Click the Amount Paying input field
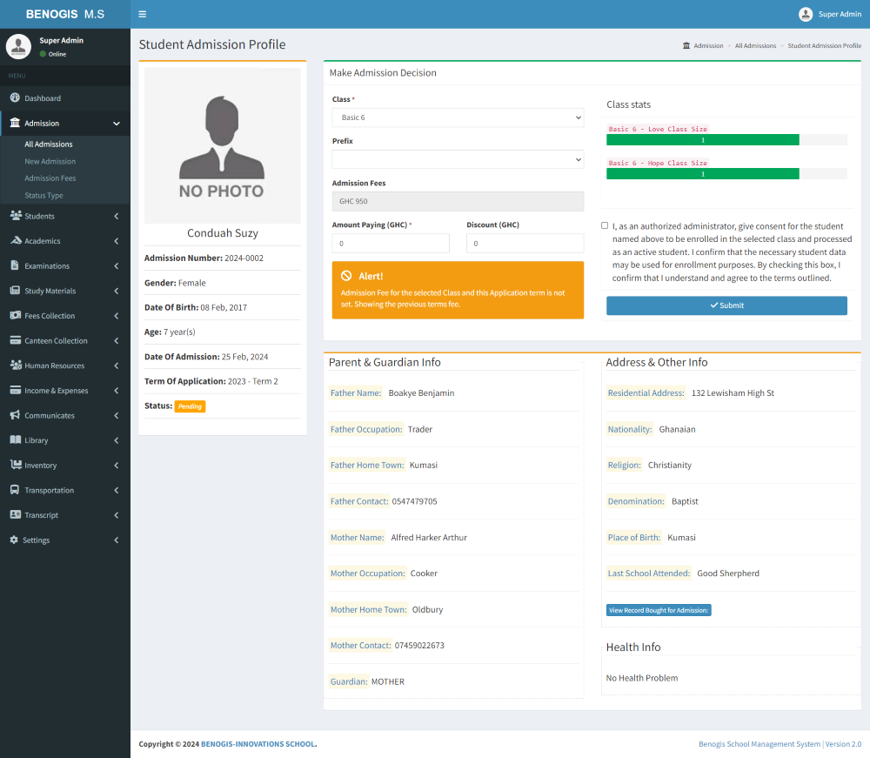The height and width of the screenshot is (758, 870). 391,244
